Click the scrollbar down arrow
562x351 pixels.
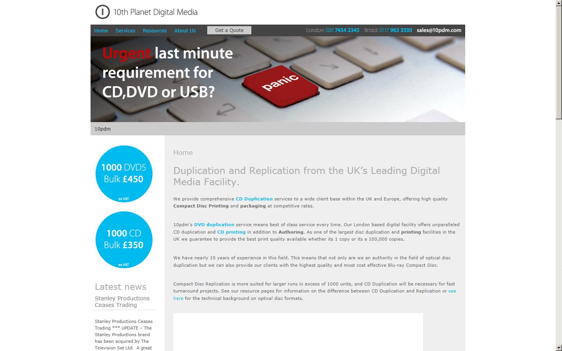(559, 347)
